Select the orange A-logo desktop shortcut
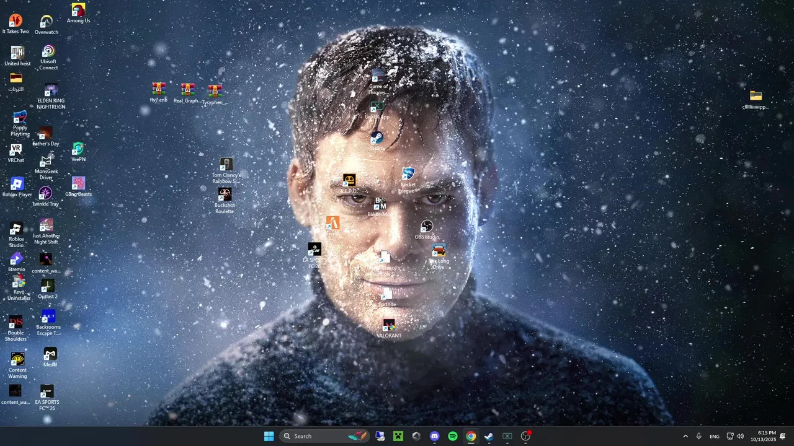Screen dimensions: 794x446 click(x=332, y=223)
